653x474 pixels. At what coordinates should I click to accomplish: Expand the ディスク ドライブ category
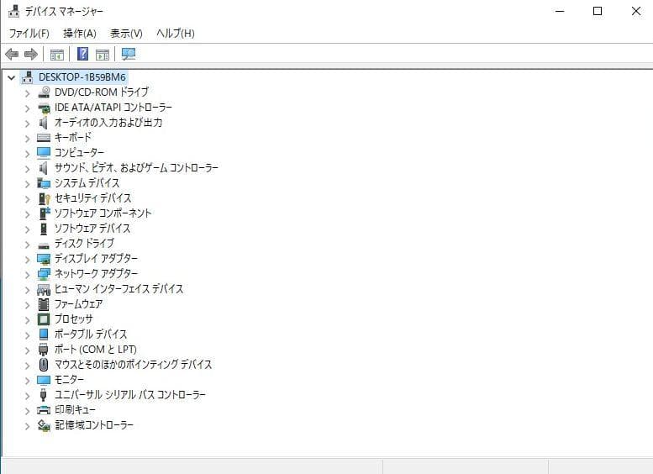pyautogui.click(x=28, y=245)
